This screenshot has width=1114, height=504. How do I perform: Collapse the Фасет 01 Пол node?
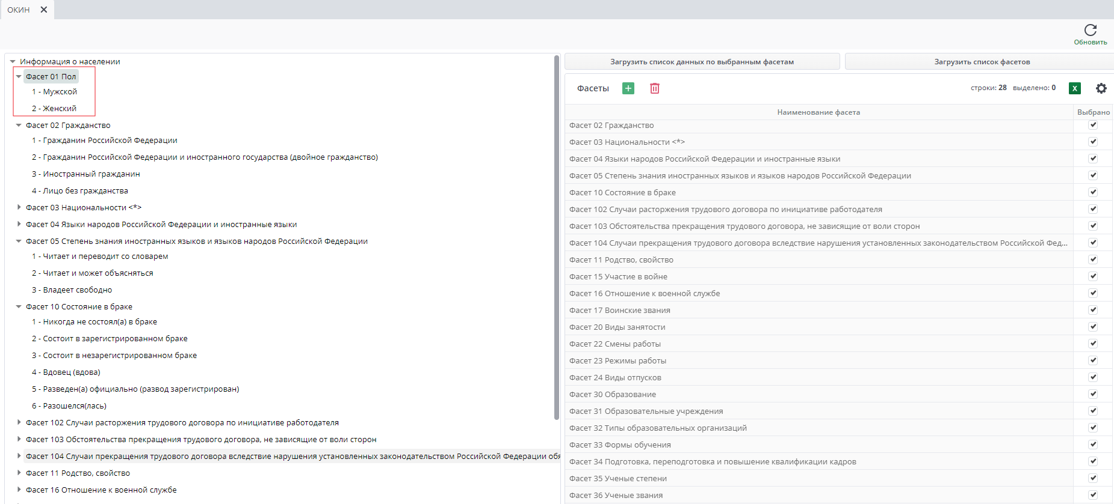coord(19,76)
